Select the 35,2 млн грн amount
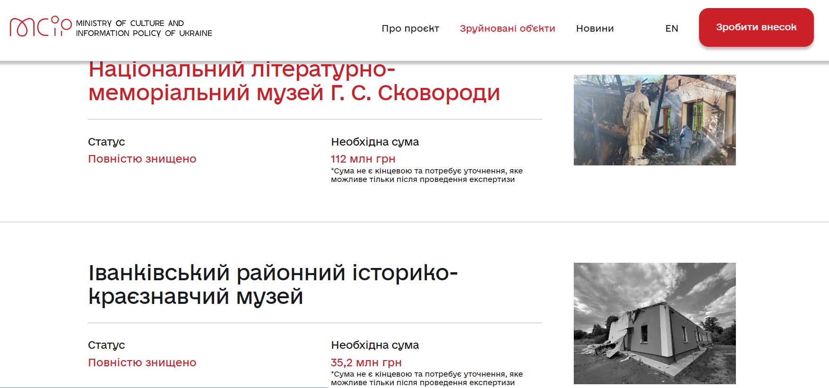 coord(366,362)
